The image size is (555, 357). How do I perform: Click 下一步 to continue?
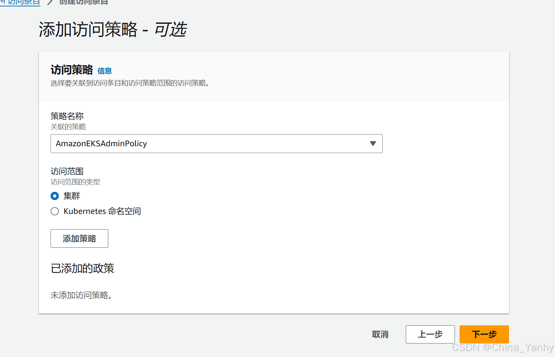(484, 334)
